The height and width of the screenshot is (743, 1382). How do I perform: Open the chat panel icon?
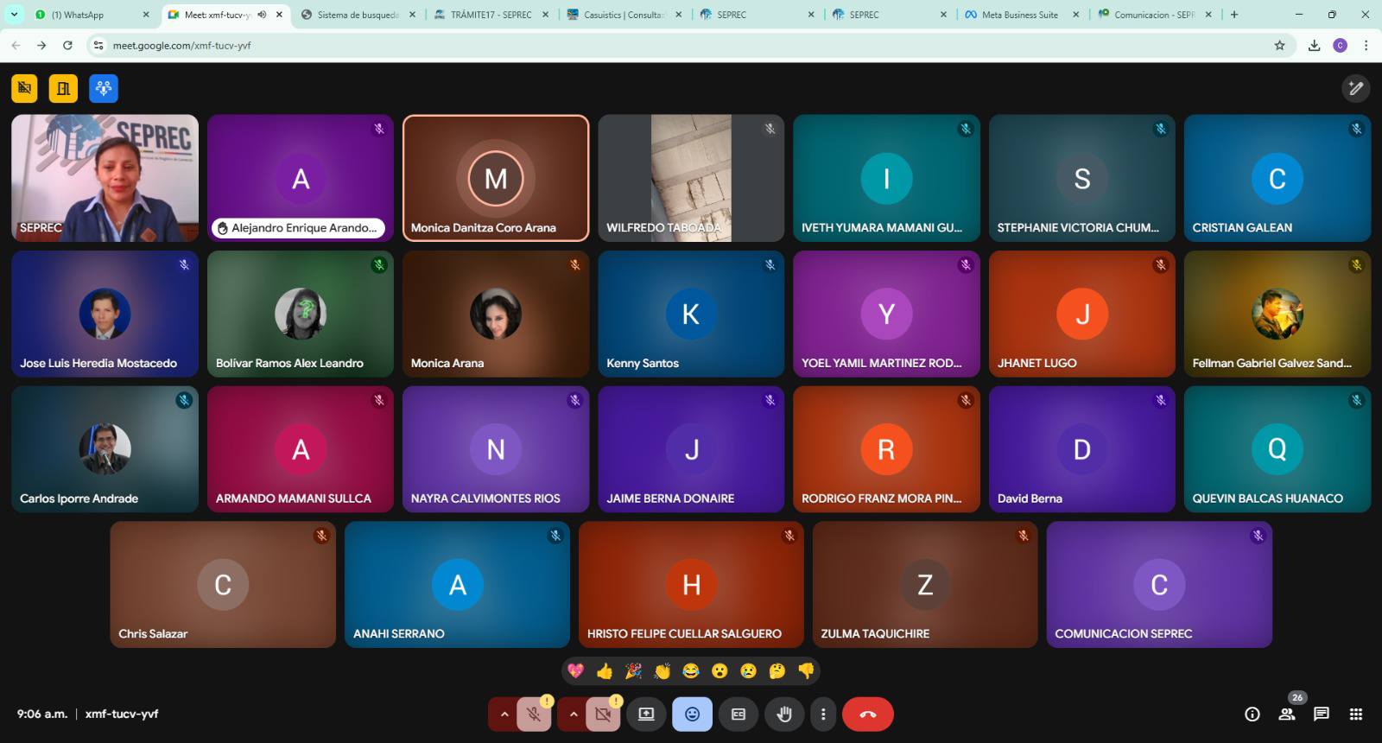point(1321,714)
